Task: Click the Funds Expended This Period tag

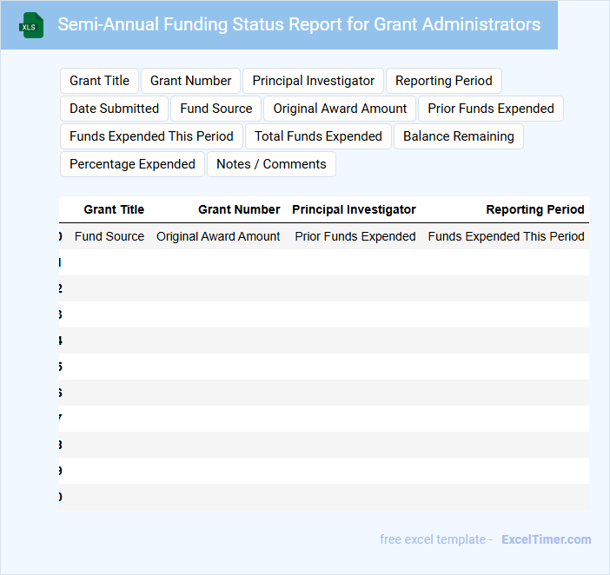Action: pos(151,136)
